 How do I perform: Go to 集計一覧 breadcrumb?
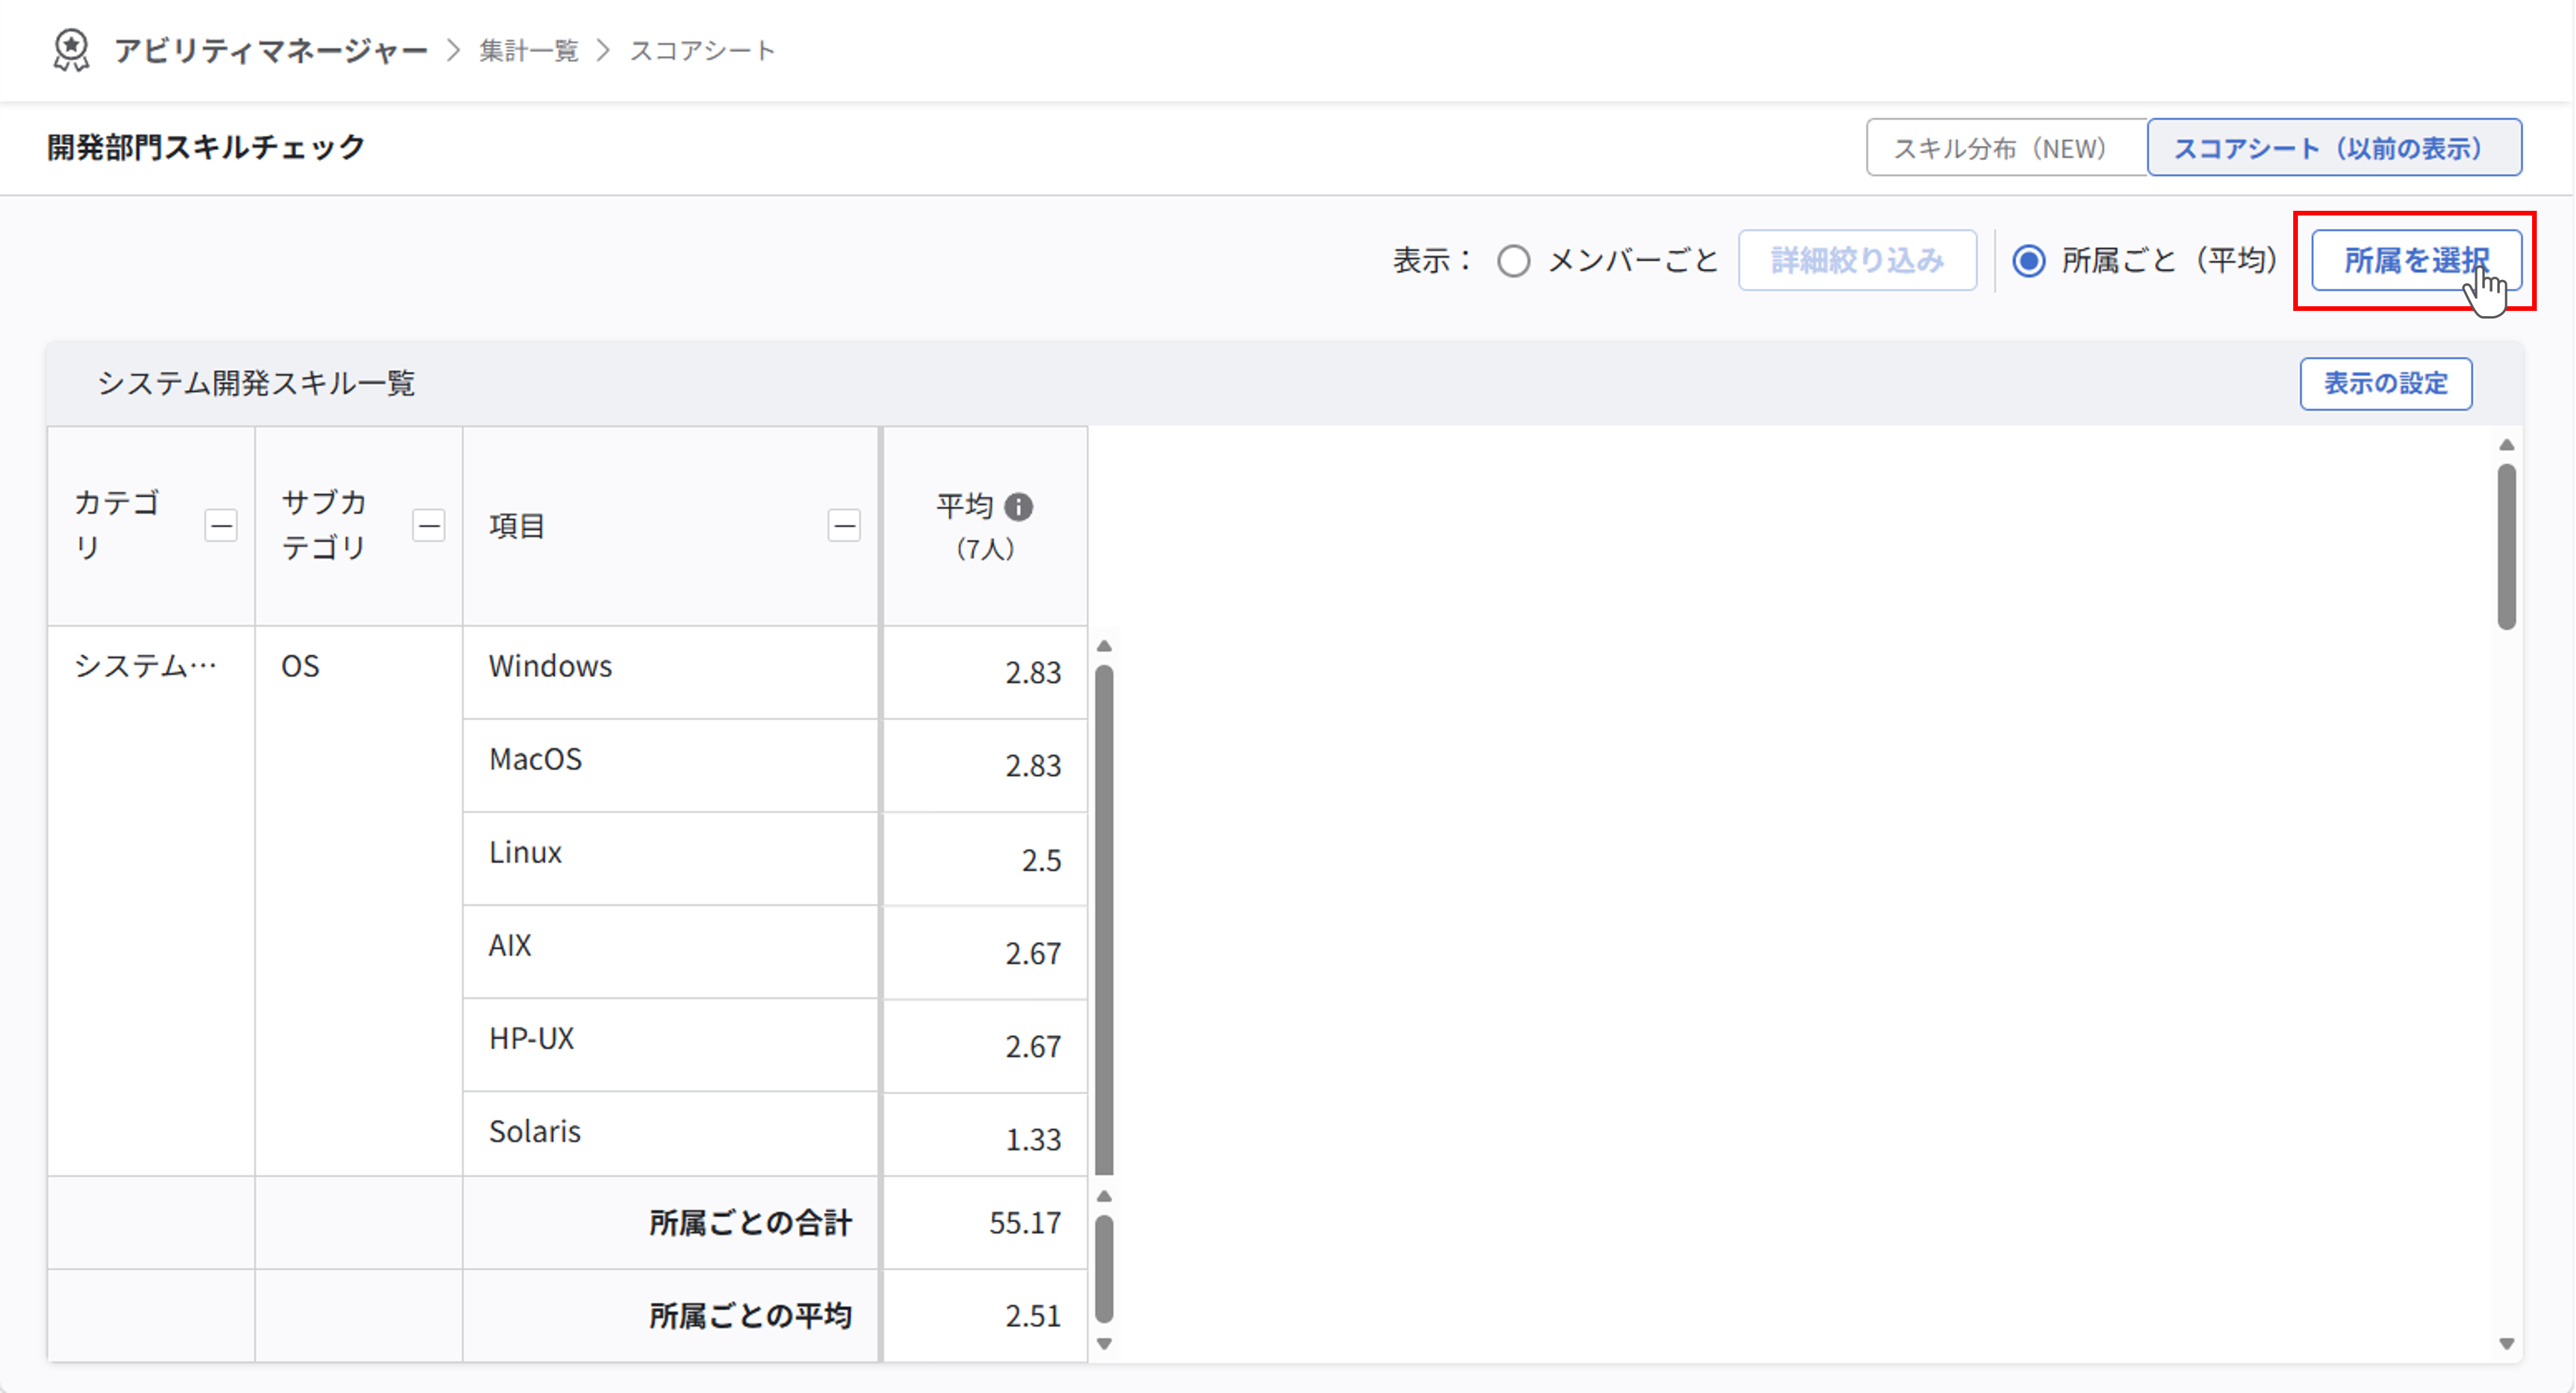coord(528,50)
